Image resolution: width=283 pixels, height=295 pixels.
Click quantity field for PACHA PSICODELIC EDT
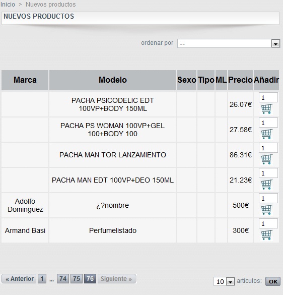tap(268, 97)
